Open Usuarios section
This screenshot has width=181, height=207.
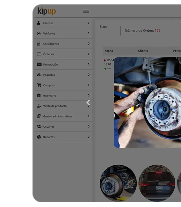tap(63, 127)
